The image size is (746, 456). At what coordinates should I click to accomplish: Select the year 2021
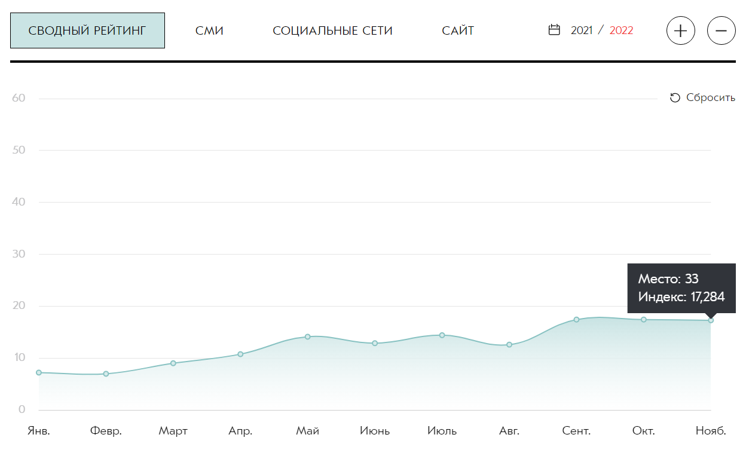(581, 30)
